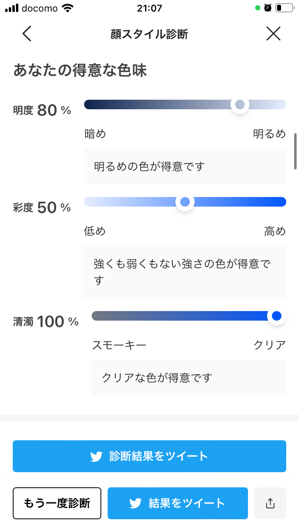299x532 pixels.
Task: Tap the cellular signal bars icon
Action: coord(12,8)
